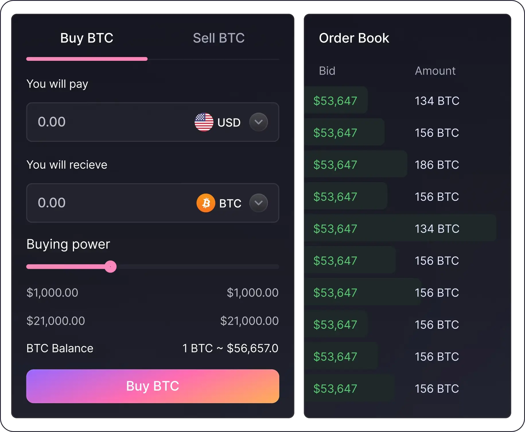Click the Bid column header

pyautogui.click(x=327, y=71)
